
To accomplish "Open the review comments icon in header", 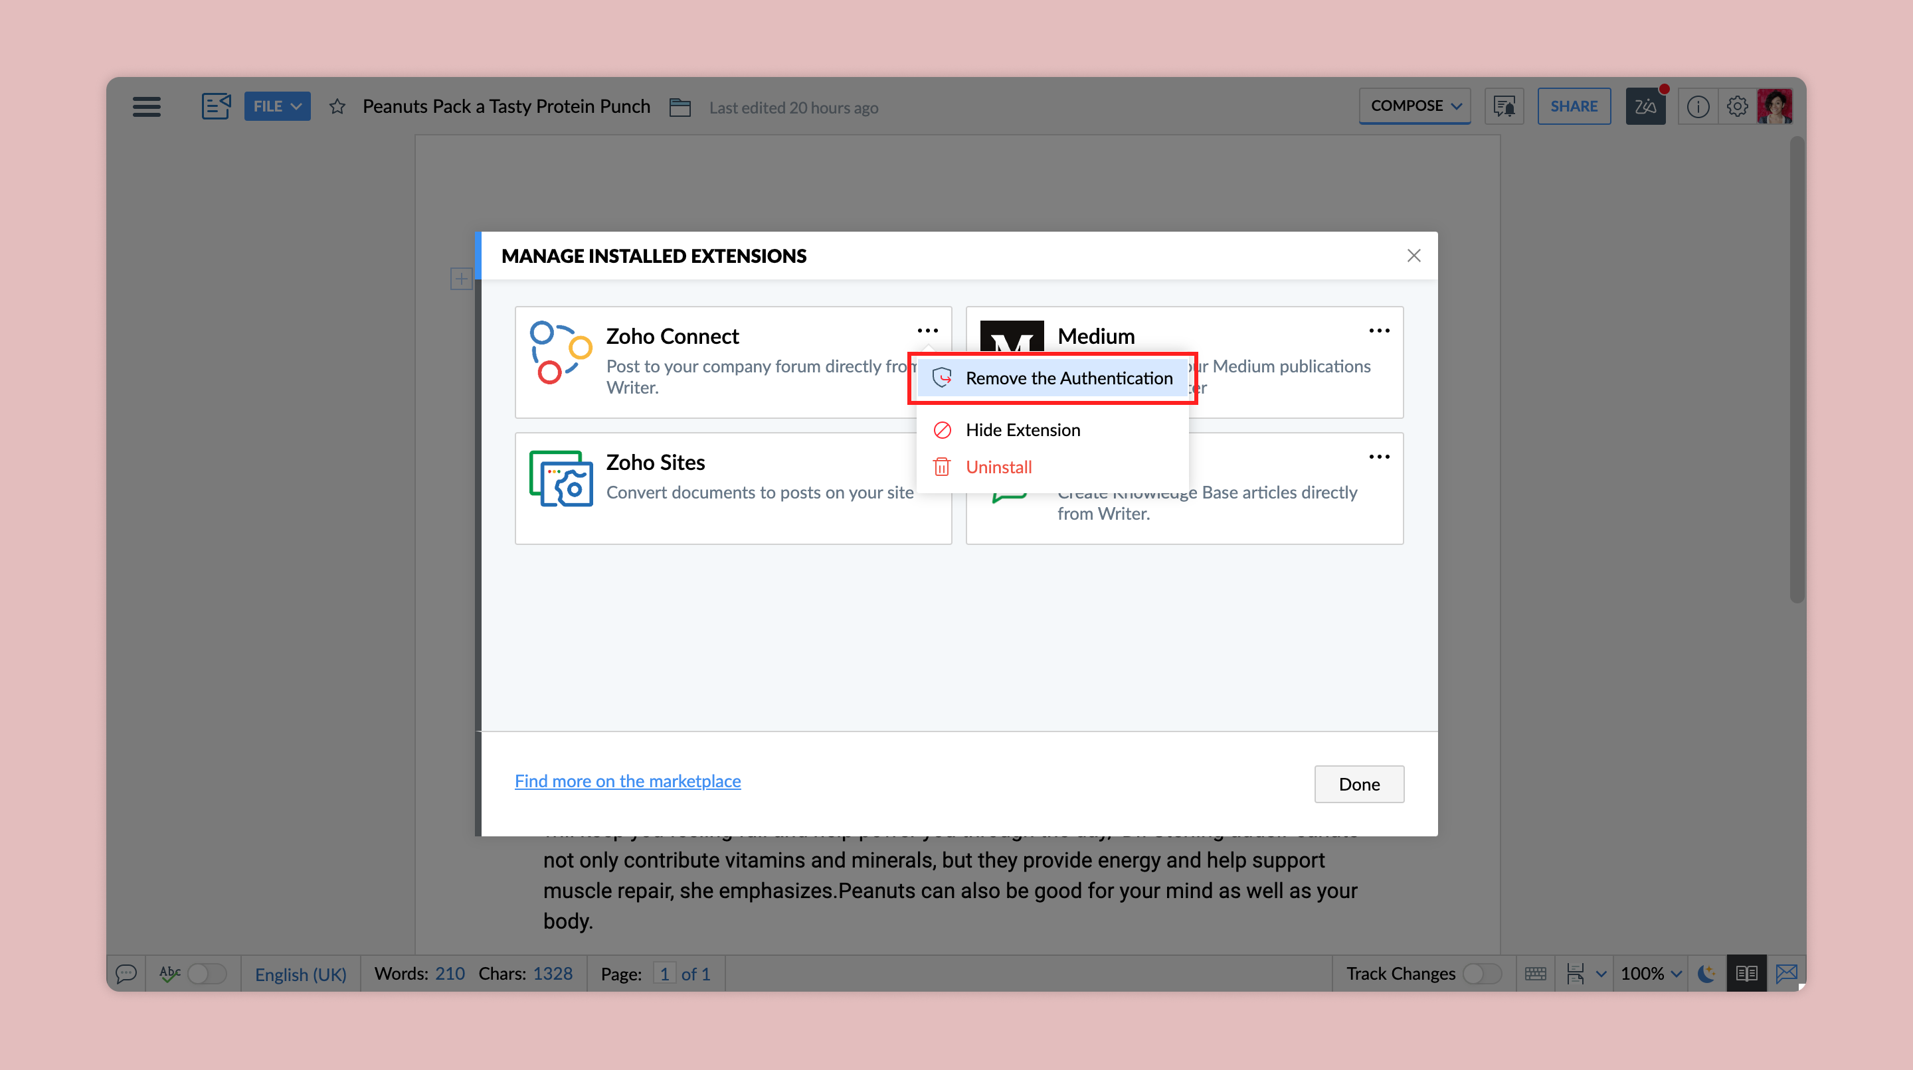I will tap(1504, 106).
